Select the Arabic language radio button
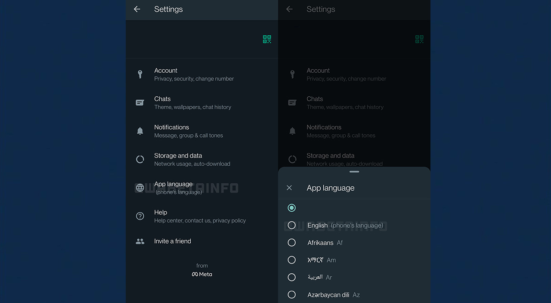Screen dimensions: 551x303 pyautogui.click(x=291, y=278)
